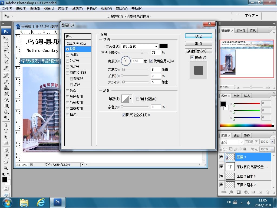
Task: Click the 确定 OK button
Action: pos(199,36)
